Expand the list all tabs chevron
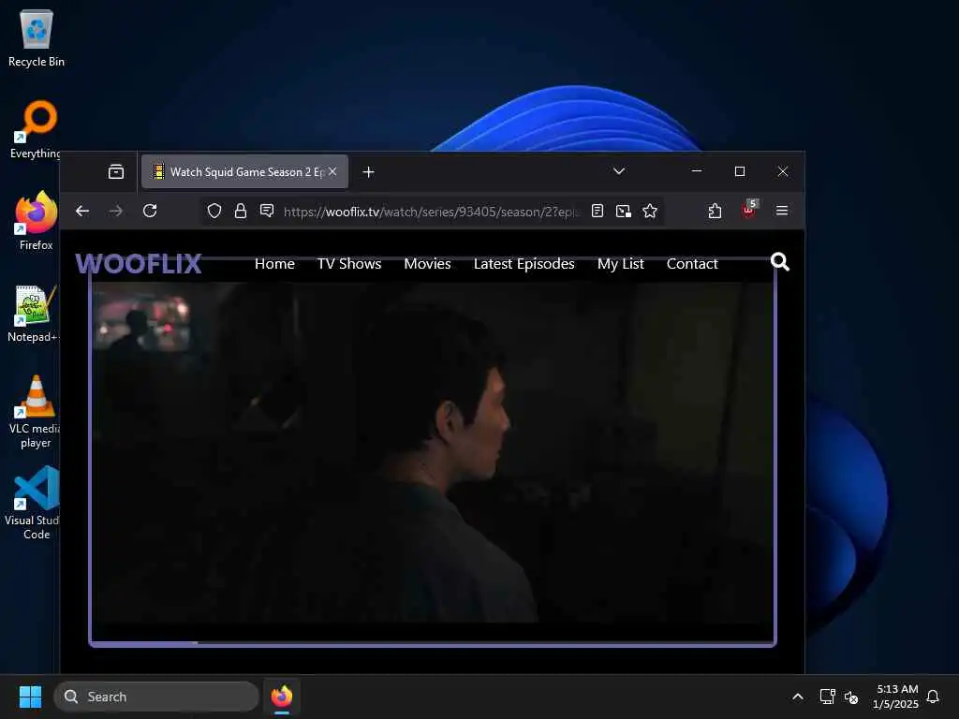This screenshot has height=719, width=959. tap(619, 171)
